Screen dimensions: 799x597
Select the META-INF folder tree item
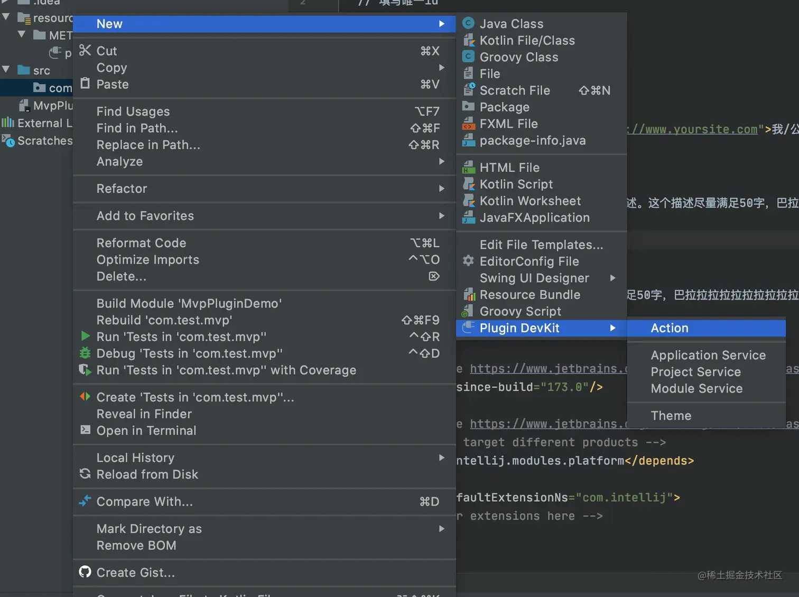click(52, 35)
